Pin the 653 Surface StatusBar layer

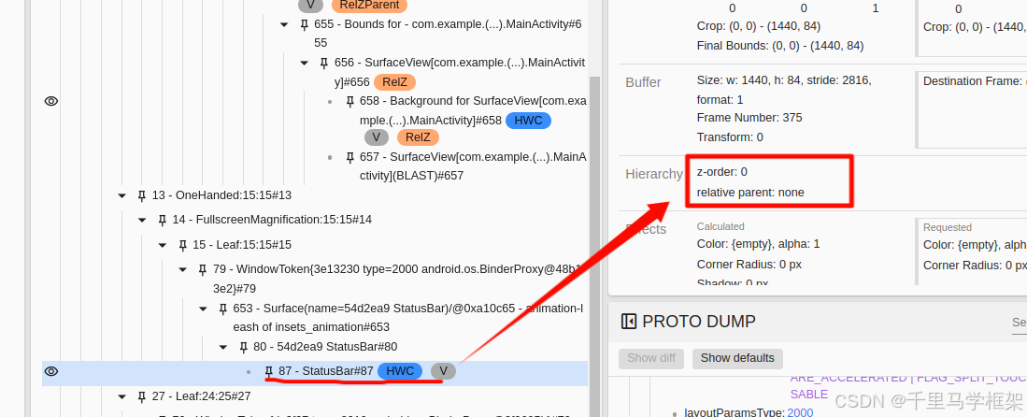(x=223, y=309)
